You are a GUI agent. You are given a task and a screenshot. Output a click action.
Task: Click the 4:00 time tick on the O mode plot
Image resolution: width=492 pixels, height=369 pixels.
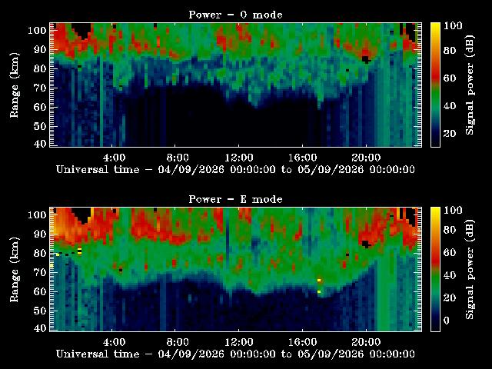[x=114, y=157]
